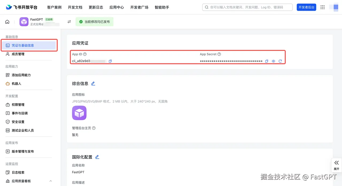Reset App Secret using refresh icon
342x186 pixels.
click(x=280, y=61)
